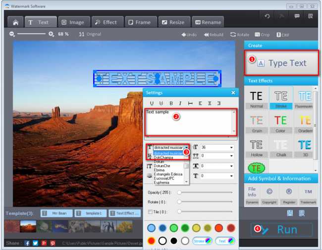Screen dimensions: 322x250
Task: Open the Rename tab
Action: pos(208,22)
